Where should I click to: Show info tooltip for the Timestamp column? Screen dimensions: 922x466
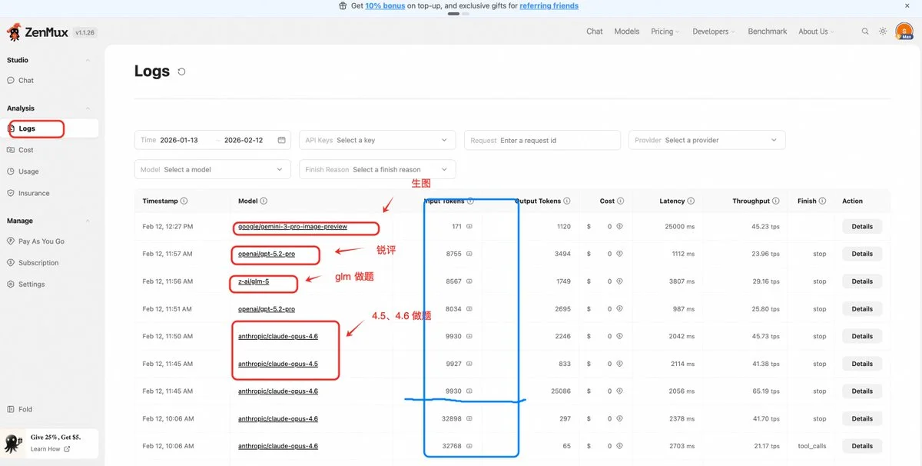pyautogui.click(x=184, y=201)
